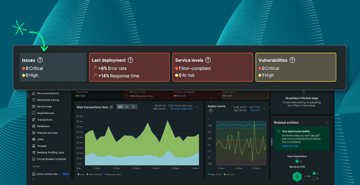Switch chart to bar histogram view toggle
The width and height of the screenshot is (360, 185).
(127, 107)
